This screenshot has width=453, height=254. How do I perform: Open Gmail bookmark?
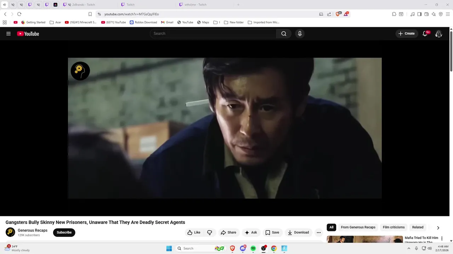tap(167, 22)
